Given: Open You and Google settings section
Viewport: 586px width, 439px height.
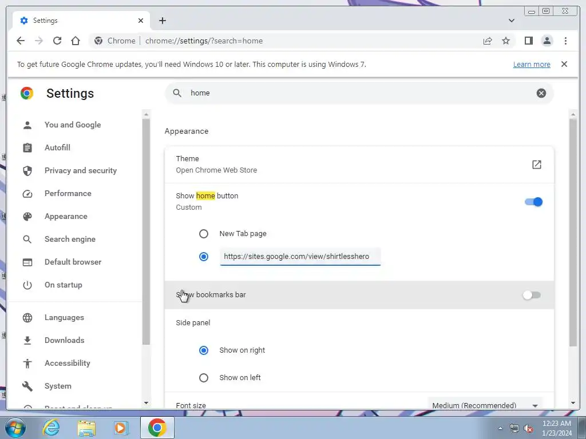Looking at the screenshot, I should (73, 125).
